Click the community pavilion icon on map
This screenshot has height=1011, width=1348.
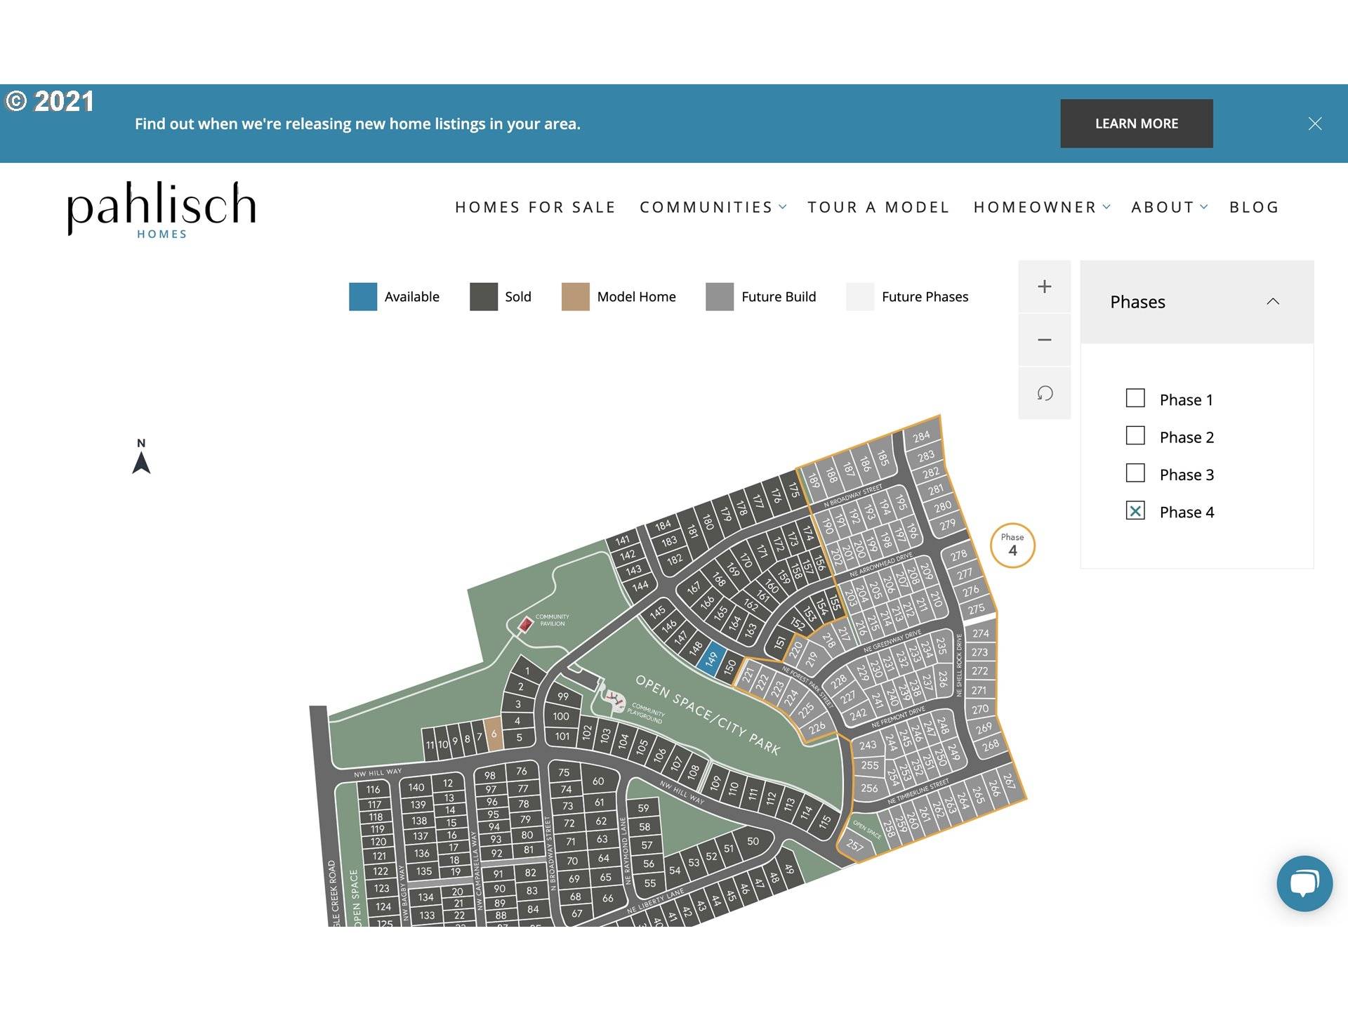coord(525,624)
